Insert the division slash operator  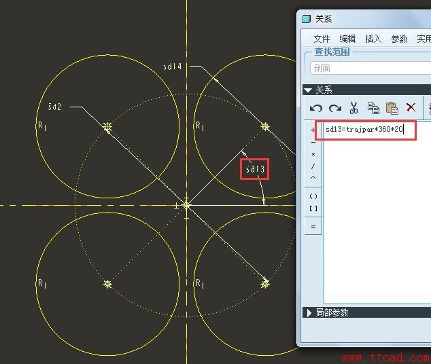(313, 166)
